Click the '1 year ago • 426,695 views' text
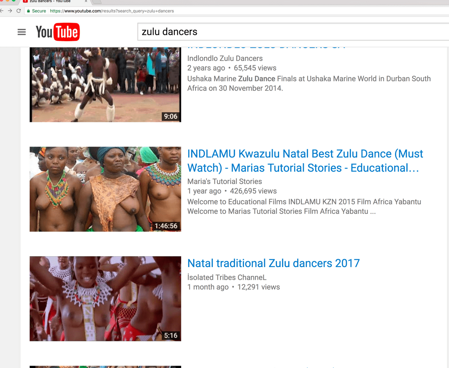 232,191
